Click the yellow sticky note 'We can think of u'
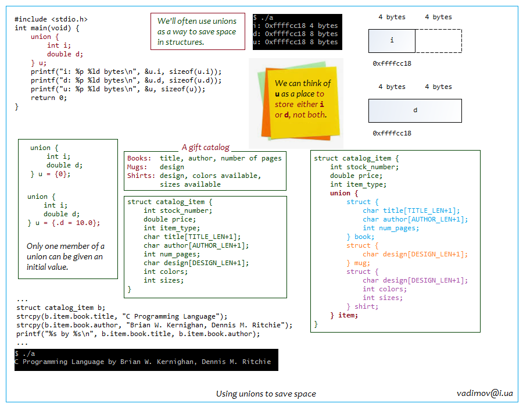This screenshot has height=407, width=523. pos(303,102)
